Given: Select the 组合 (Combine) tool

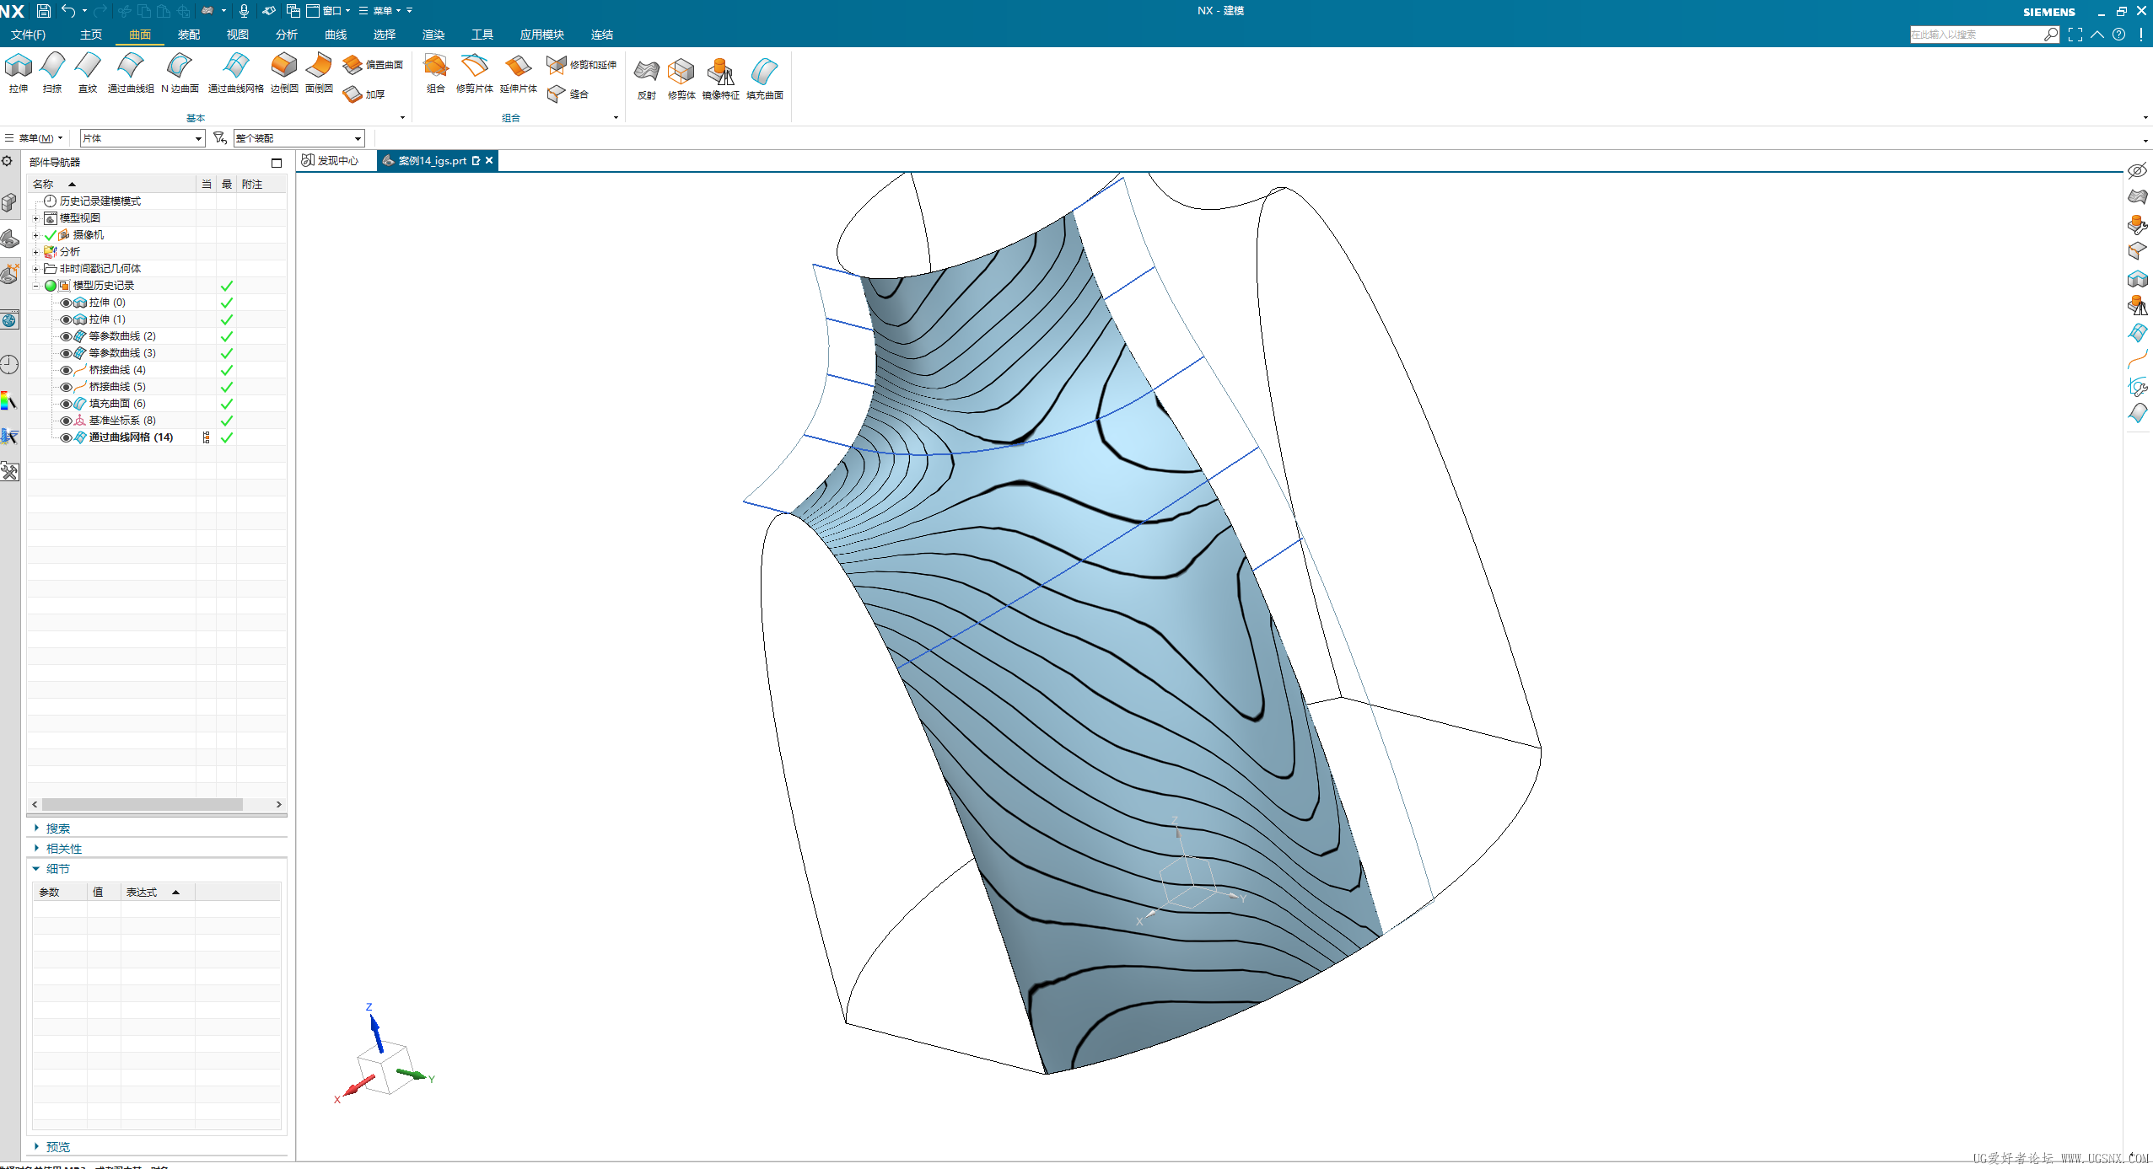Looking at the screenshot, I should coord(435,72).
